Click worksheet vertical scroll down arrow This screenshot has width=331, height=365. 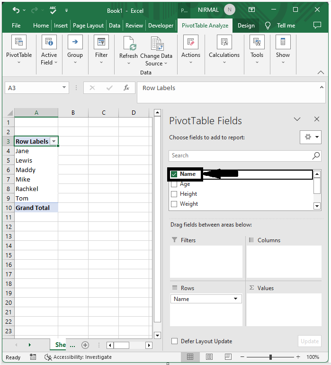point(158,335)
